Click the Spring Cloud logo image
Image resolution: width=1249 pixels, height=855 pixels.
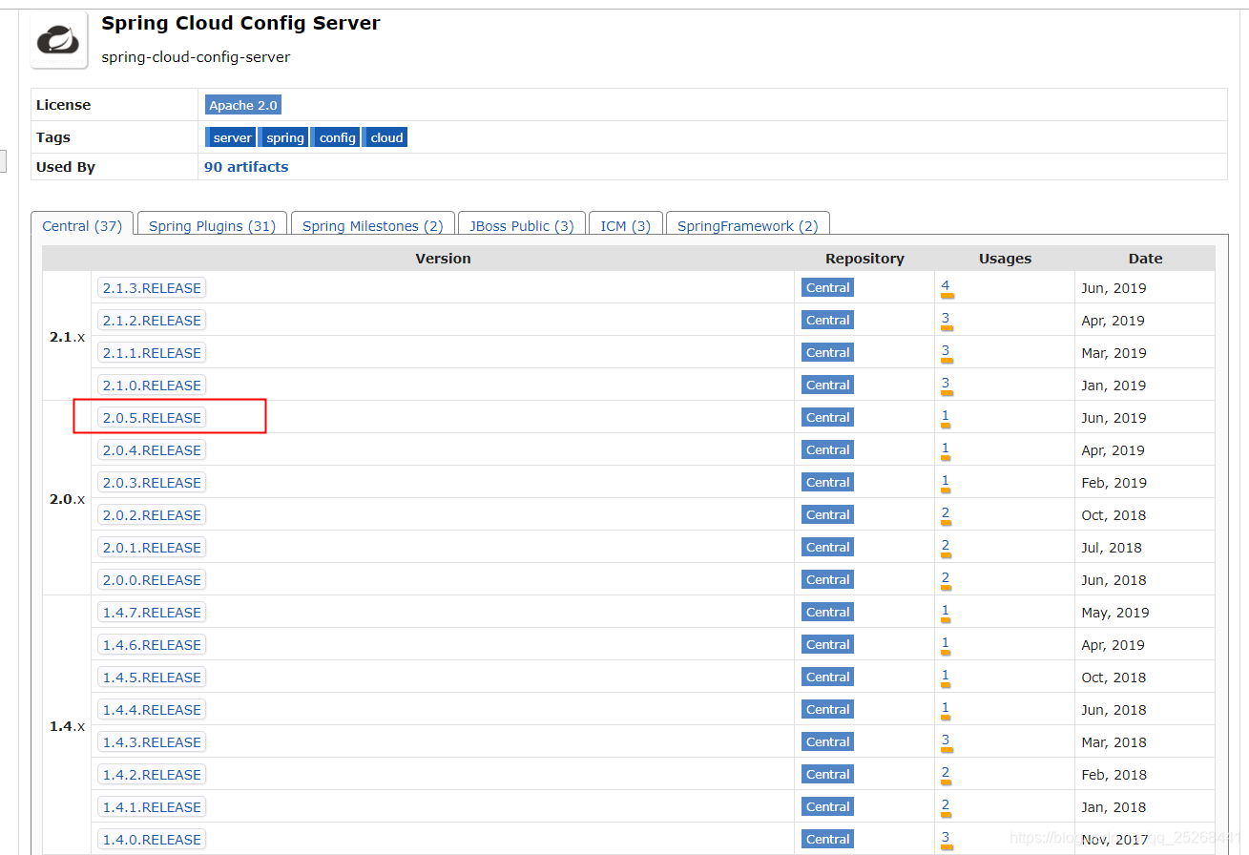(58, 39)
